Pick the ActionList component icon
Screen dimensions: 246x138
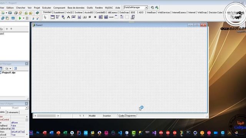point(133,17)
